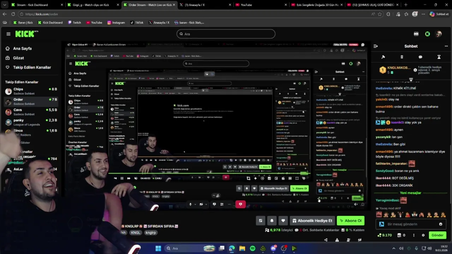Open Spotify from the taskbar
The width and height of the screenshot is (452, 254).
click(x=252, y=248)
